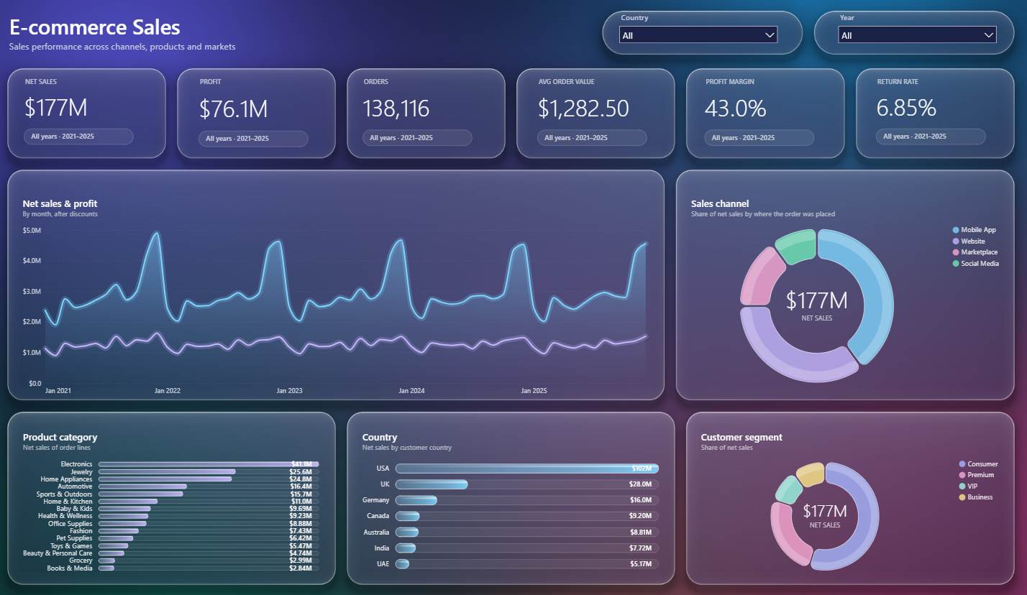Screen dimensions: 1027x595
Task: Click the Australia country label
Action: [376, 532]
